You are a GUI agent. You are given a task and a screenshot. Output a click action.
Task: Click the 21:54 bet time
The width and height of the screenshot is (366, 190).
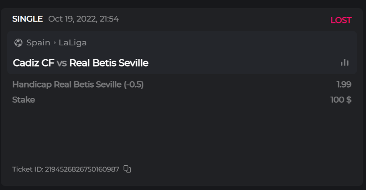pyautogui.click(x=108, y=19)
